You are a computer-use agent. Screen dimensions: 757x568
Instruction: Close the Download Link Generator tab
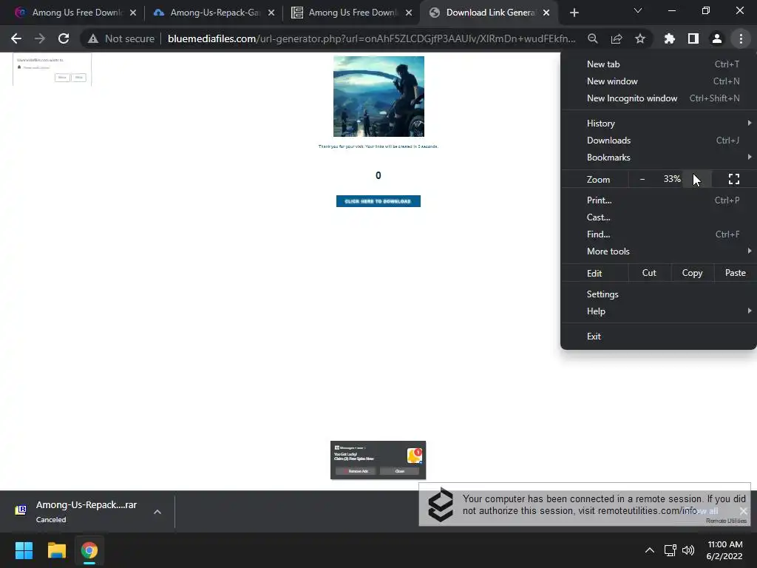click(546, 13)
